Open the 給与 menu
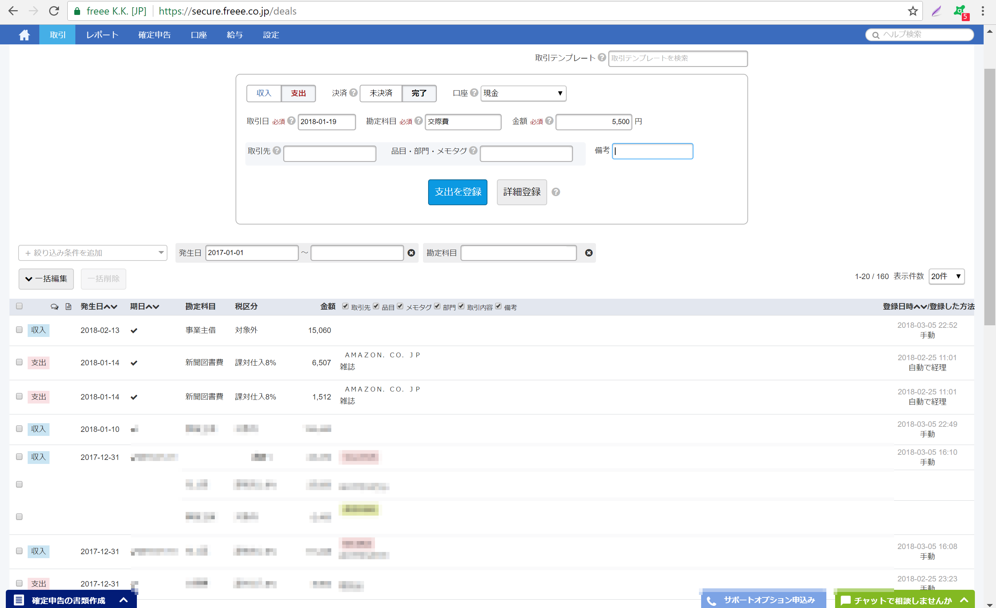 tap(234, 35)
